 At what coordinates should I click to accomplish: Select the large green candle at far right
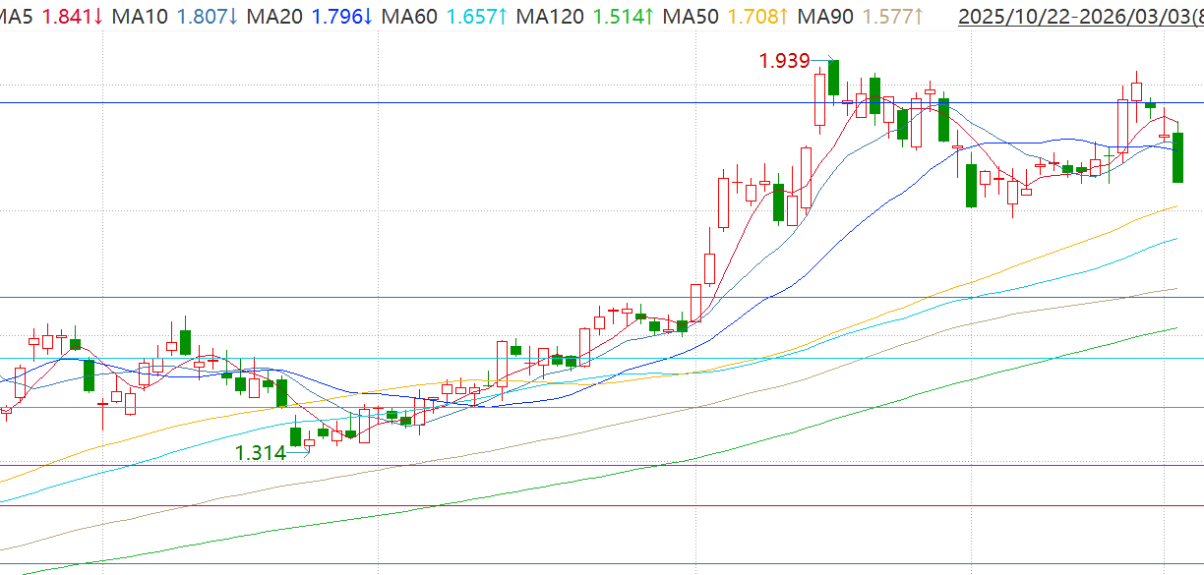pos(1177,157)
